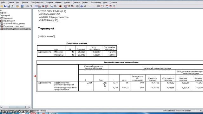This screenshot has height=114, width=203.
Task: Collapse outline with the small minus icon
Action: pyautogui.click(x=94, y=6)
